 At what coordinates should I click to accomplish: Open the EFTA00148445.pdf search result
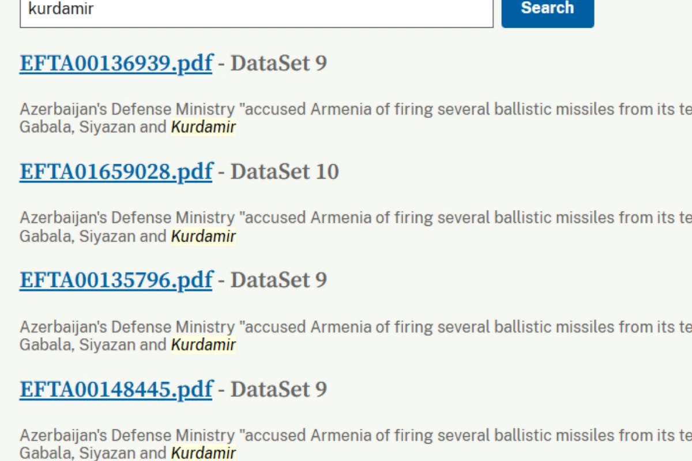coord(116,389)
